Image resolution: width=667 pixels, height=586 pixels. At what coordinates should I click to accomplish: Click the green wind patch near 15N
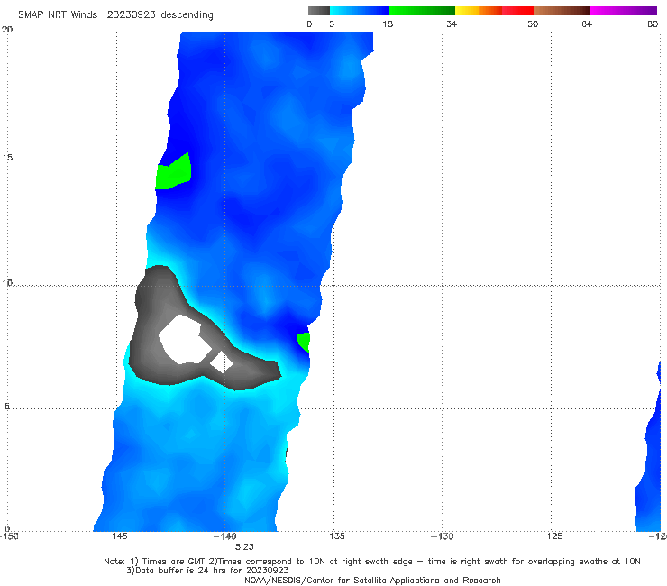coord(174,172)
